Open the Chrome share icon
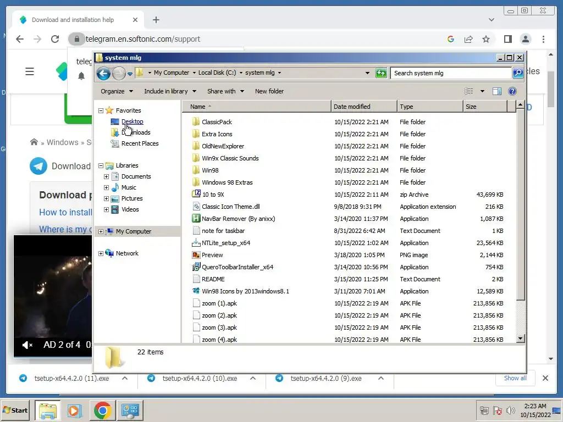This screenshot has height=422, width=563. [468, 39]
